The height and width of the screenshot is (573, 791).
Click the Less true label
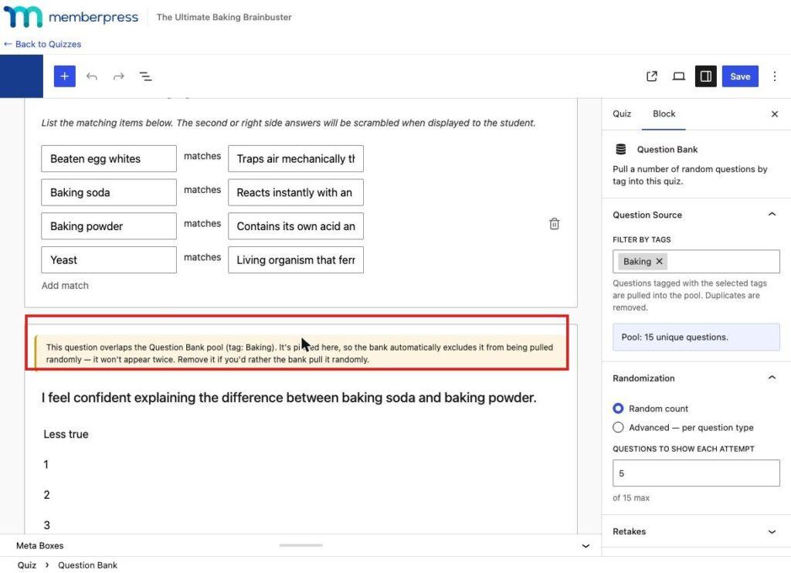pos(66,434)
